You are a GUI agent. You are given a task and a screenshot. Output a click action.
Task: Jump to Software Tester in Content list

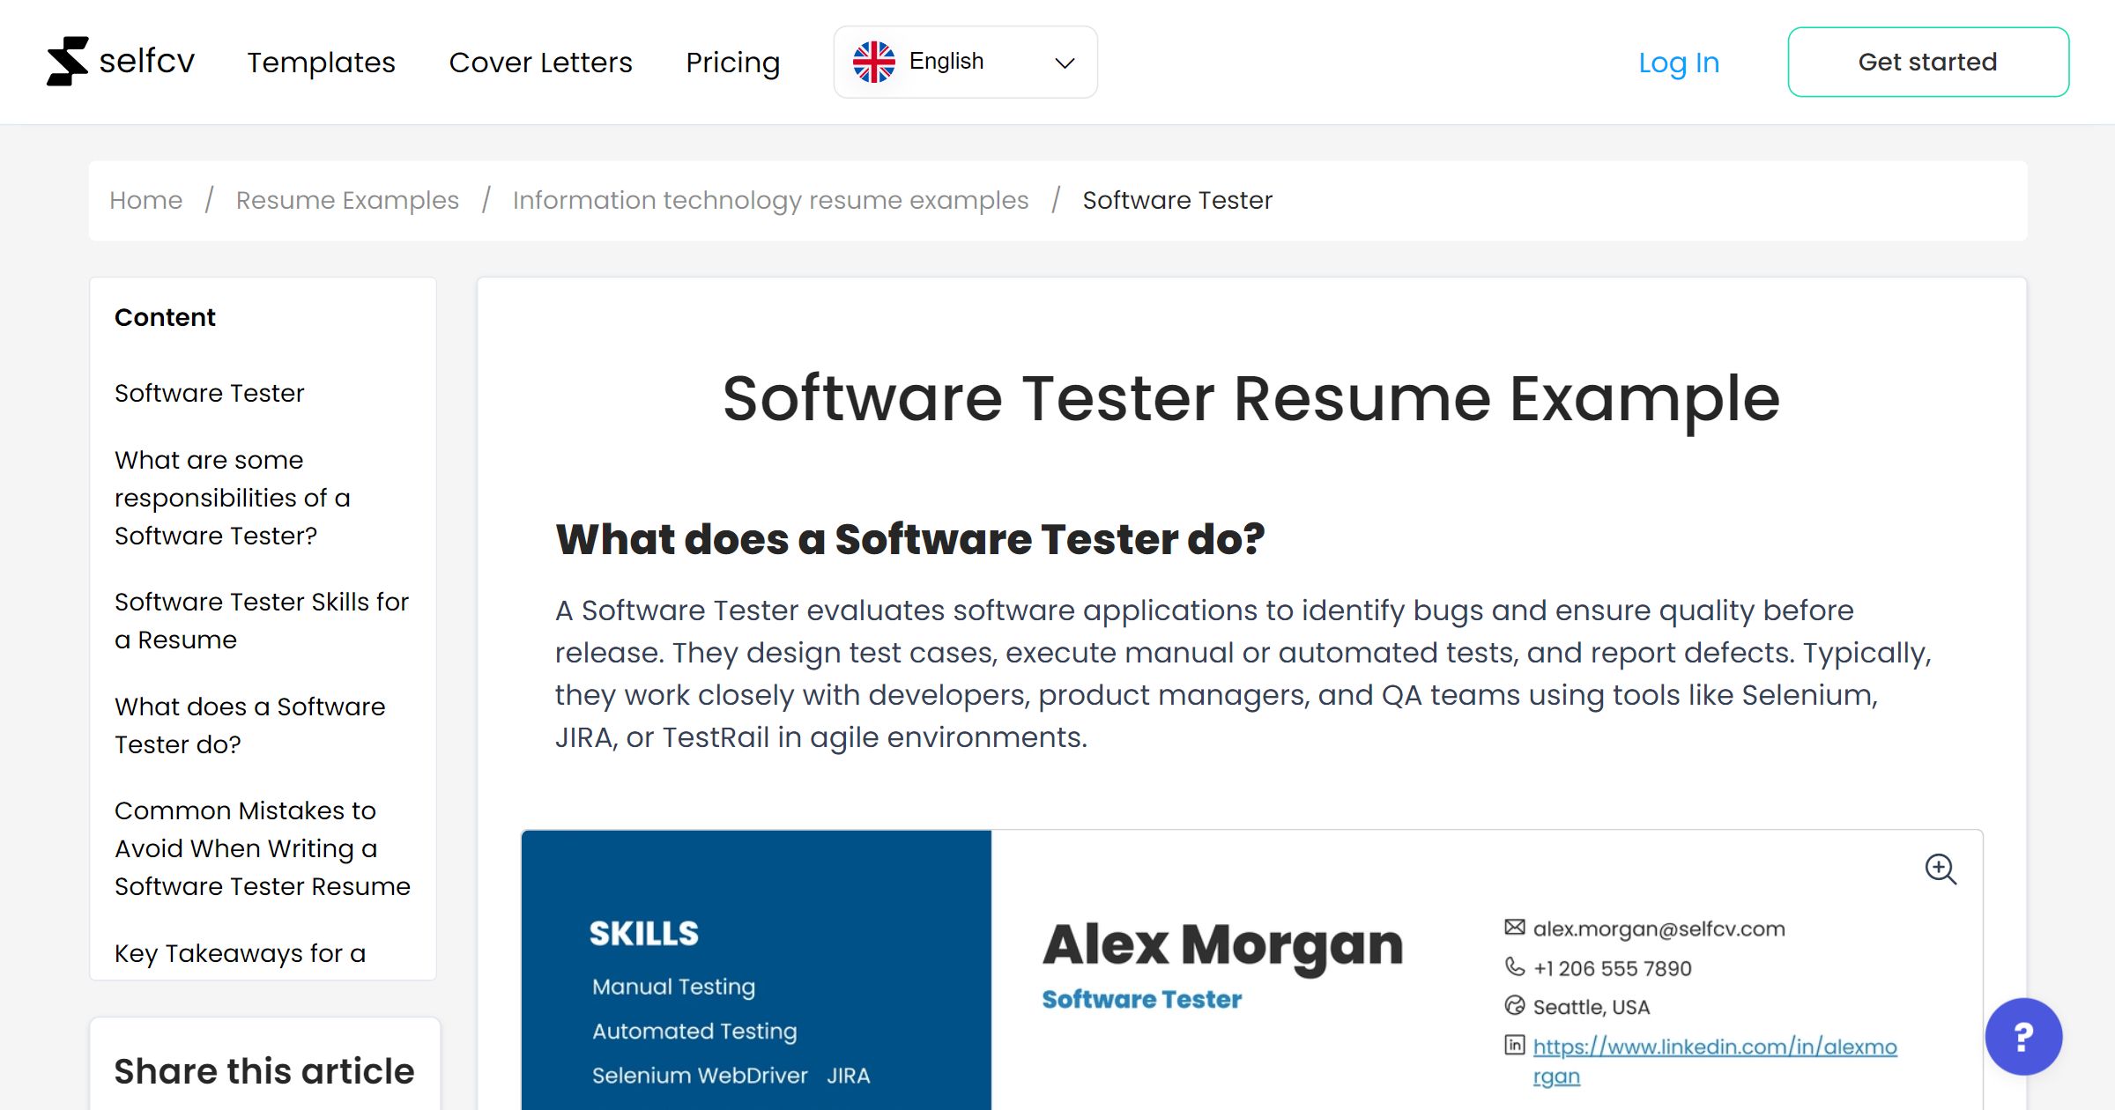209,393
